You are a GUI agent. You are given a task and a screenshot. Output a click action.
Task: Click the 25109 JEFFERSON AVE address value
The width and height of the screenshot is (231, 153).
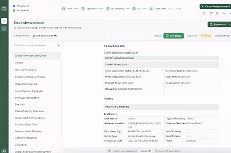(x=144, y=125)
